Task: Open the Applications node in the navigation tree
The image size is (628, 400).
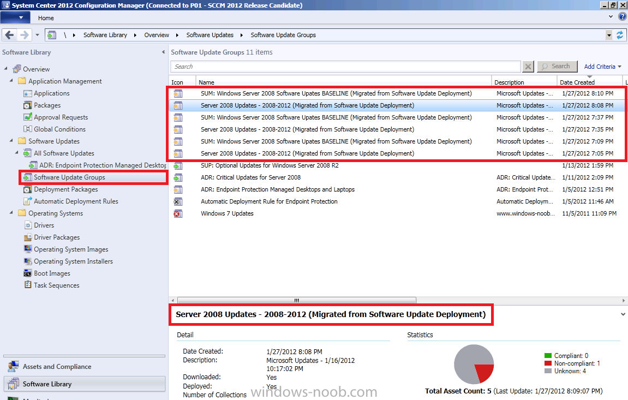Action: pos(52,93)
